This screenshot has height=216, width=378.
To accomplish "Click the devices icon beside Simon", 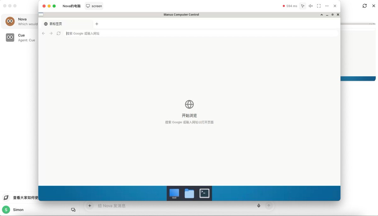I will 73,210.
